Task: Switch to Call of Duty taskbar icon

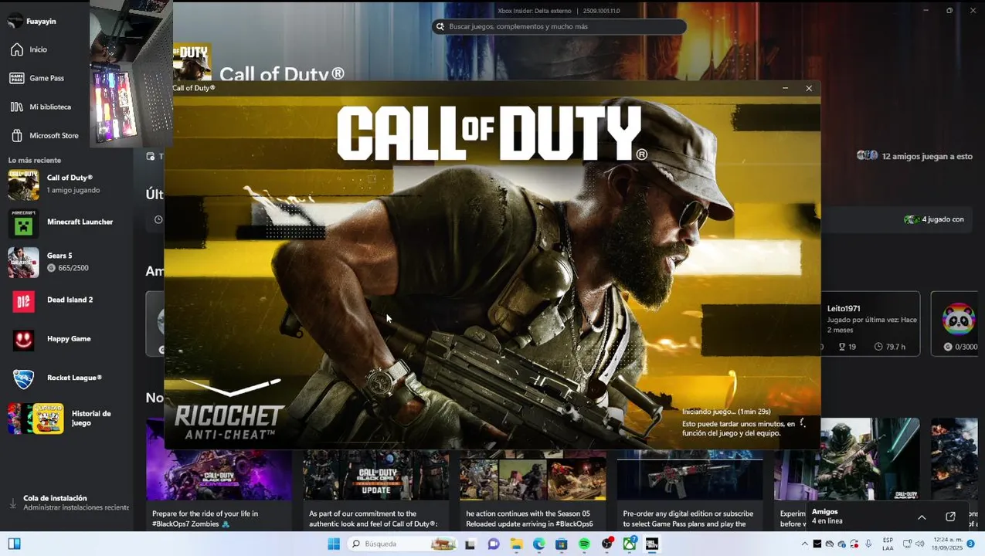Action: pyautogui.click(x=652, y=544)
